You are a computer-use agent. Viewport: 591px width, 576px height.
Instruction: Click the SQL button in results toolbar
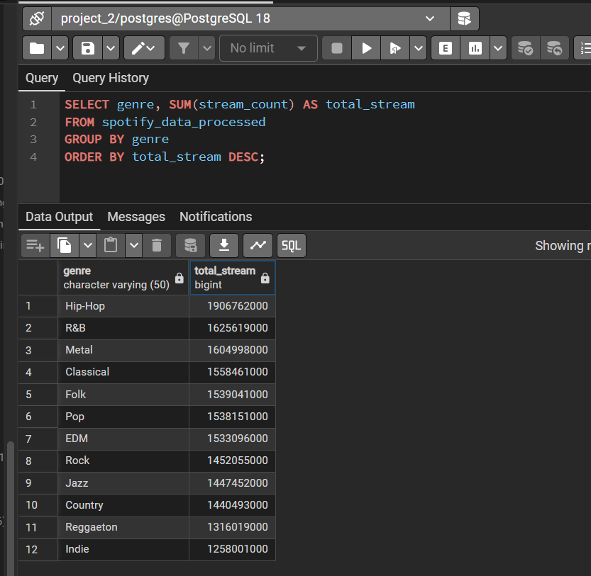point(292,245)
